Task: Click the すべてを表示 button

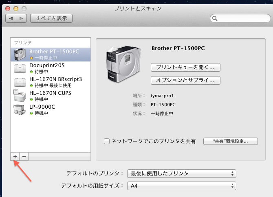Action: coord(51,18)
